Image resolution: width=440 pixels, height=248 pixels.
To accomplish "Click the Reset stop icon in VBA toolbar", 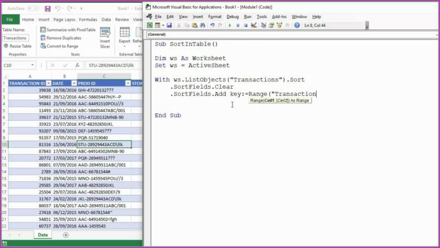I will [246, 26].
